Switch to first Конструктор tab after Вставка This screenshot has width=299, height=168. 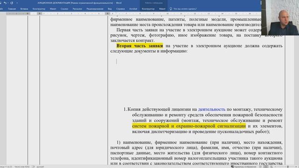[39, 9]
